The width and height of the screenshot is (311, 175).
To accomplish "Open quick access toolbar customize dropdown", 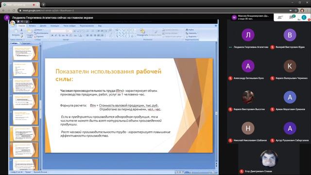I will click(x=31, y=21).
